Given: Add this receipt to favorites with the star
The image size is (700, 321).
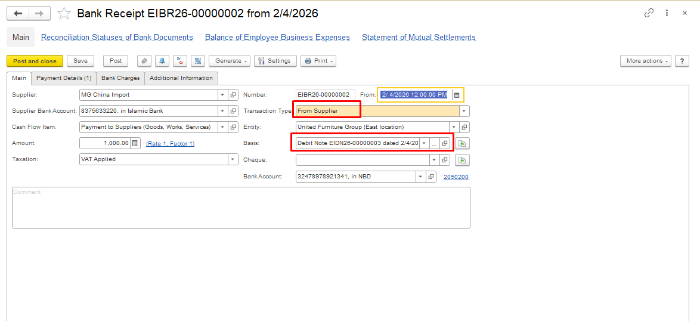Looking at the screenshot, I should (64, 13).
